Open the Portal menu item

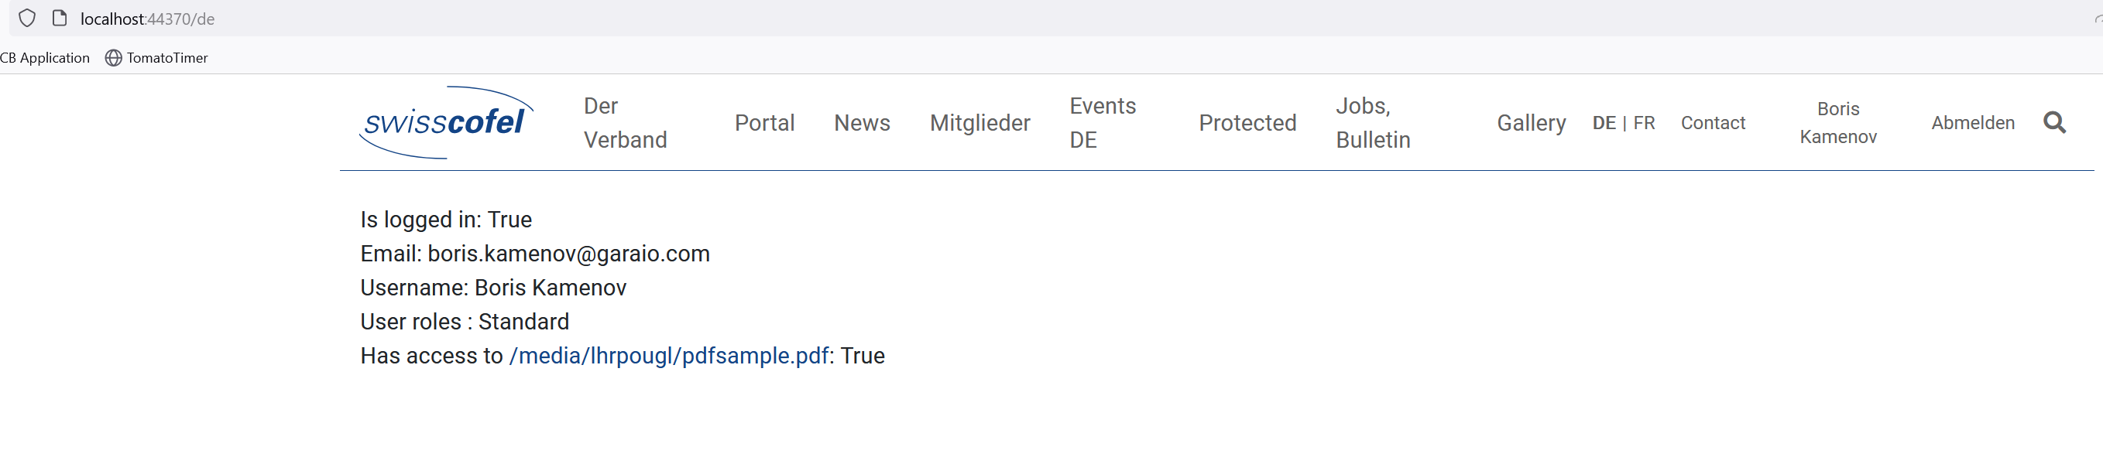(x=764, y=122)
